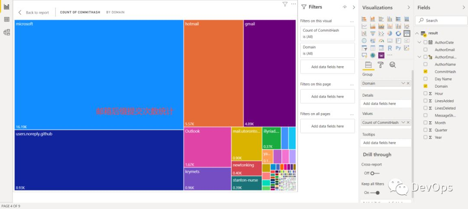Screen dimensions: 468x209
Task: Select the Gauge visualization
Action: pyautogui.click(x=381, y=41)
